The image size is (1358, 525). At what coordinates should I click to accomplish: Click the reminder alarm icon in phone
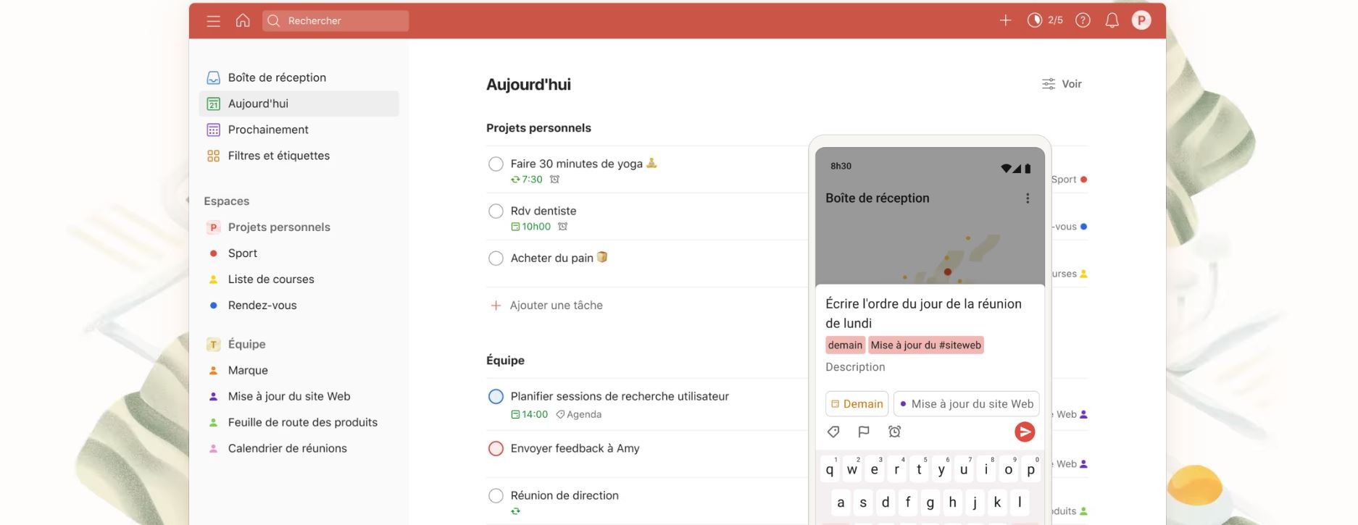coord(895,432)
